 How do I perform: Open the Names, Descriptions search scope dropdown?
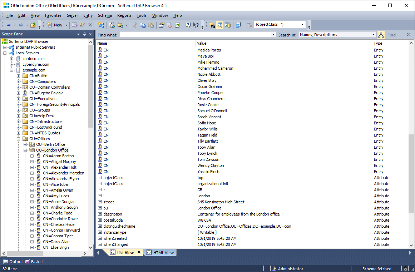pyautogui.click(x=374, y=35)
